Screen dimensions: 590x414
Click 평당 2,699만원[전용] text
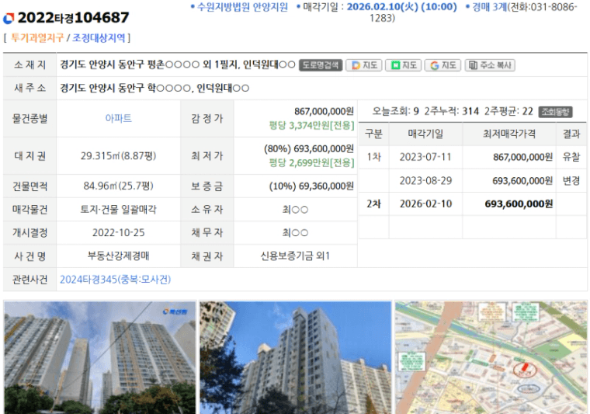pyautogui.click(x=311, y=162)
